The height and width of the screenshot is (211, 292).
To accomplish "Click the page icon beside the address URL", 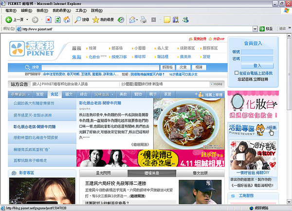I will pos(19,29).
